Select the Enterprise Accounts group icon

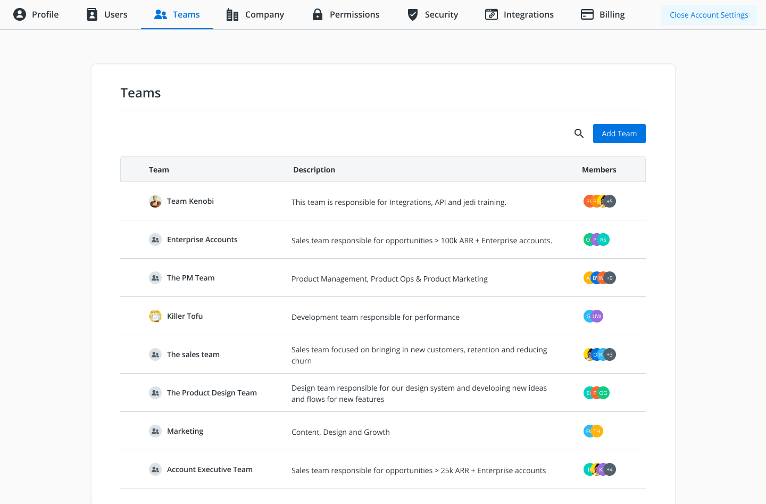click(x=155, y=239)
